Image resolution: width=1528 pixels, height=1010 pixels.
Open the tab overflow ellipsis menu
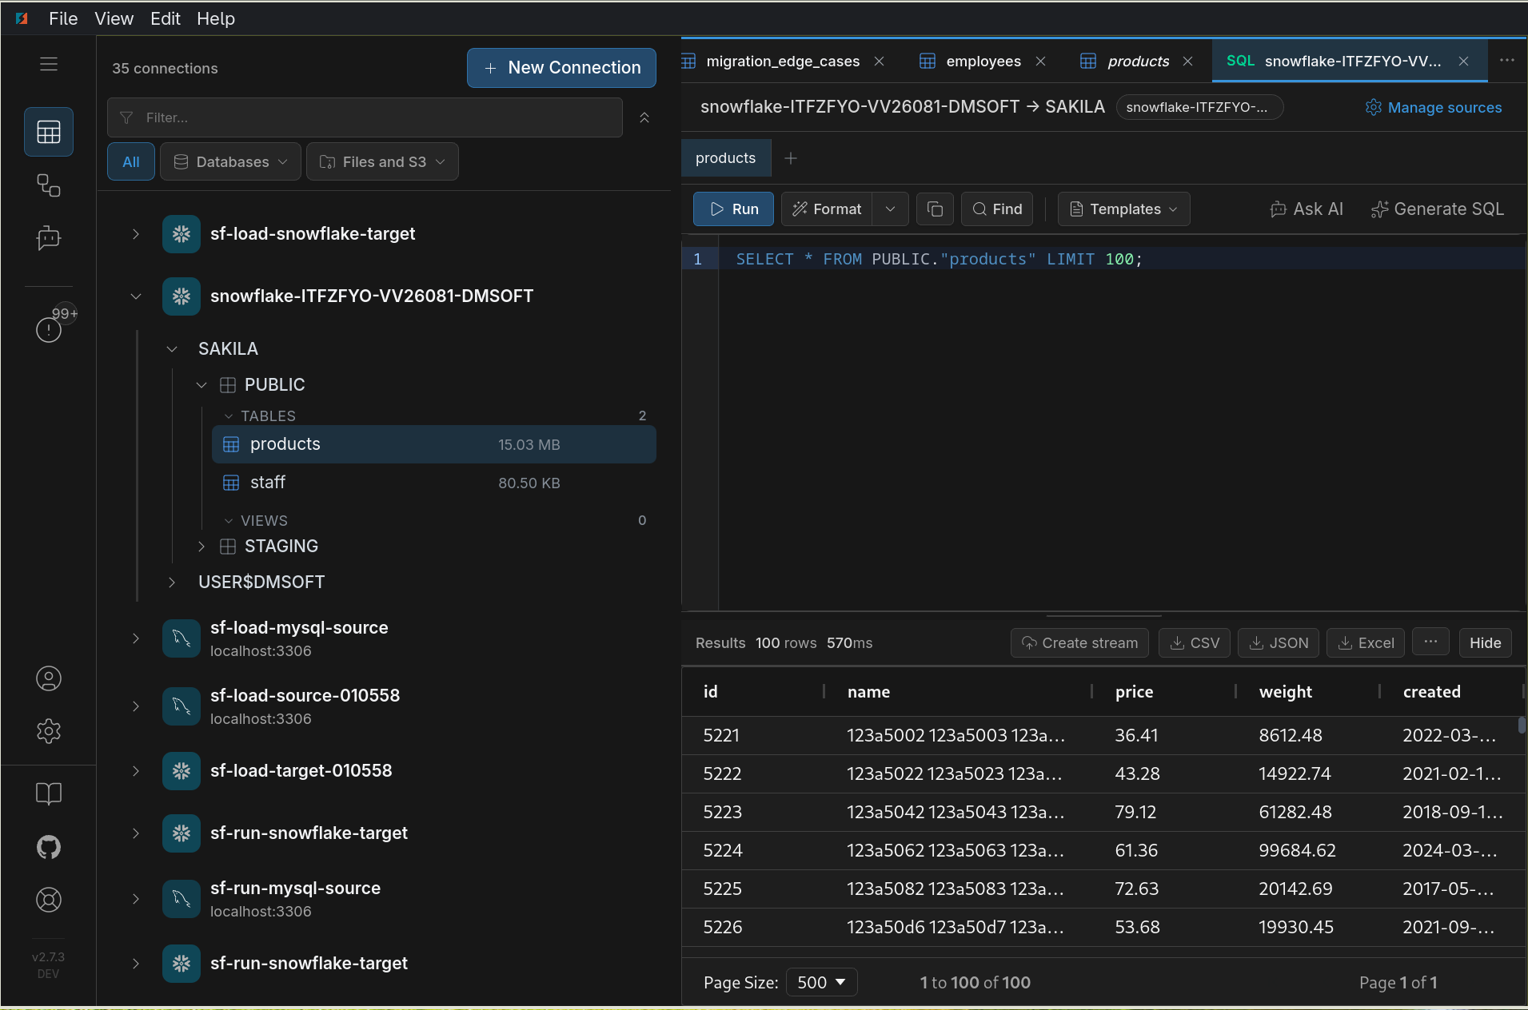pos(1507,61)
